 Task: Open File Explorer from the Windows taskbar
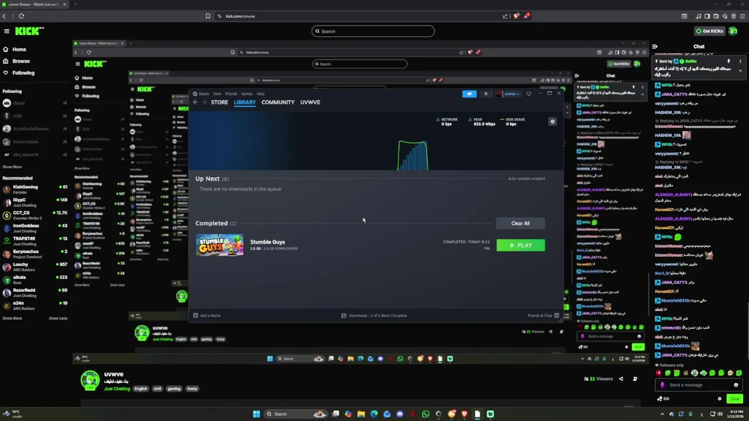(x=361, y=414)
